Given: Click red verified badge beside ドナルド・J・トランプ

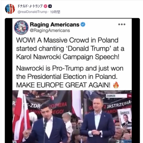Looking at the screenshot, I should click(45, 6).
